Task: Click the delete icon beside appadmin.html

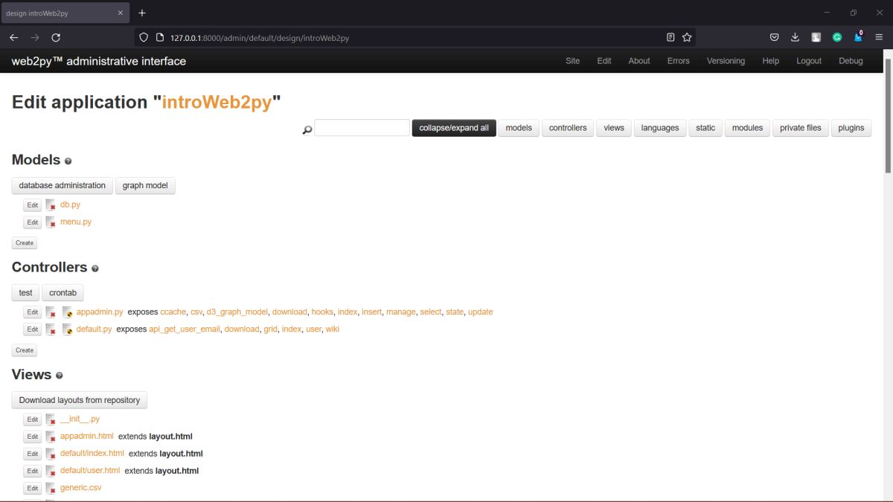Action: (51, 437)
